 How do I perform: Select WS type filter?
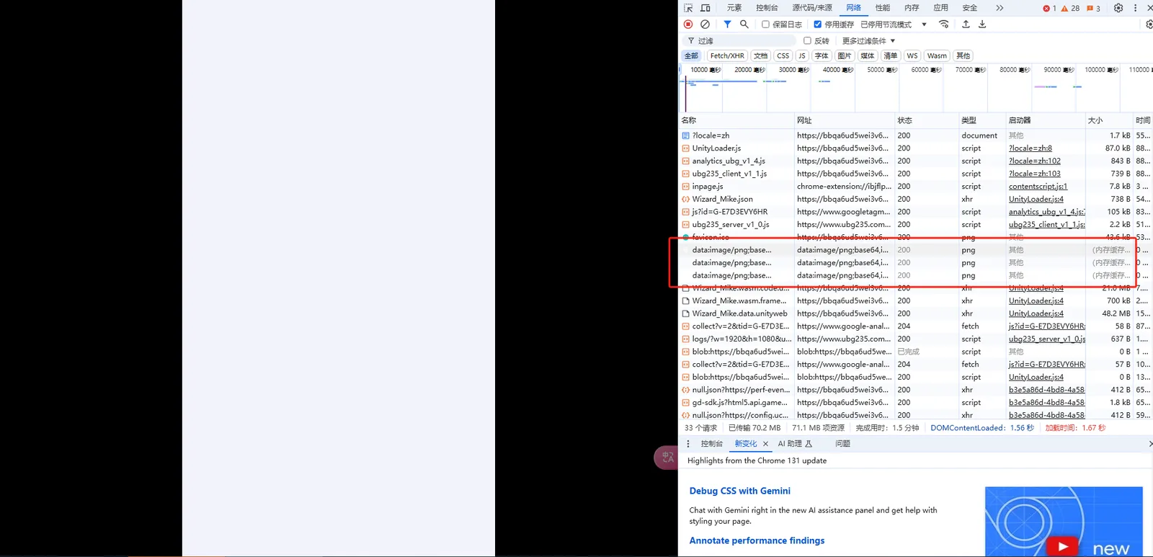pos(912,55)
